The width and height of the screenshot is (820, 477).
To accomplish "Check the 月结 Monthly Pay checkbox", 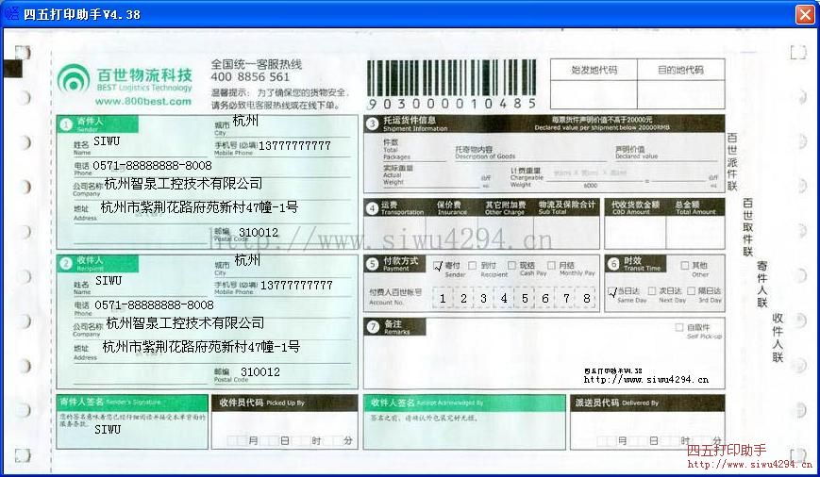I will pos(552,266).
